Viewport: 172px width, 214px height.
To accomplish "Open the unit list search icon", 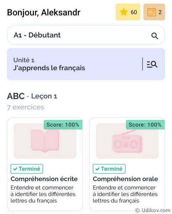I will 152,64.
